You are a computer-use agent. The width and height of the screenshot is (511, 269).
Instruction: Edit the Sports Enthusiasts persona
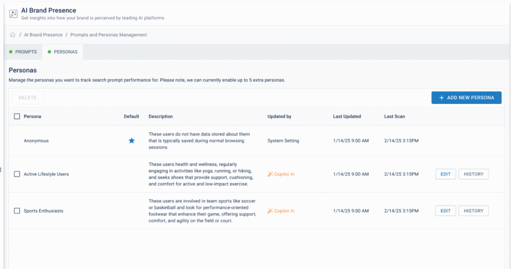point(445,211)
